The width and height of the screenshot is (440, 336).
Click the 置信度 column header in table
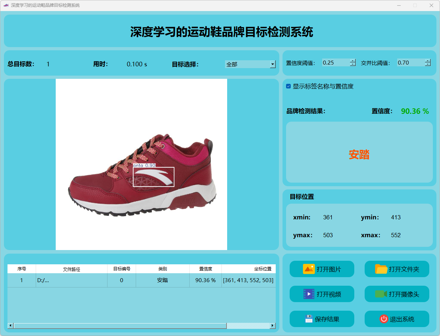click(205, 269)
